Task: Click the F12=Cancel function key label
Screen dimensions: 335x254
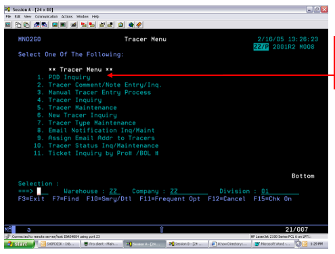Action: [227, 199]
